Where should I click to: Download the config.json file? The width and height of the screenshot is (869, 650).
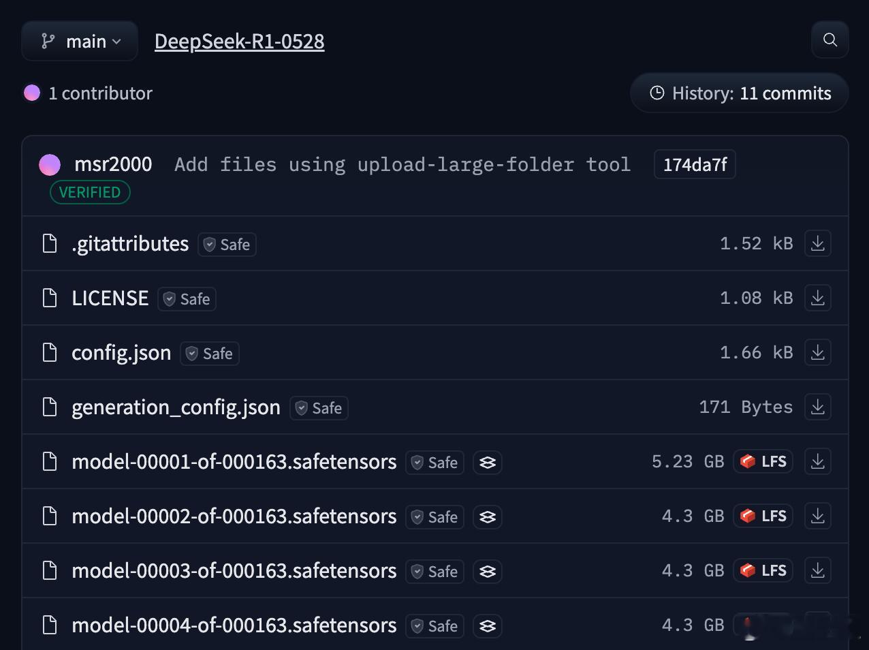tap(818, 352)
